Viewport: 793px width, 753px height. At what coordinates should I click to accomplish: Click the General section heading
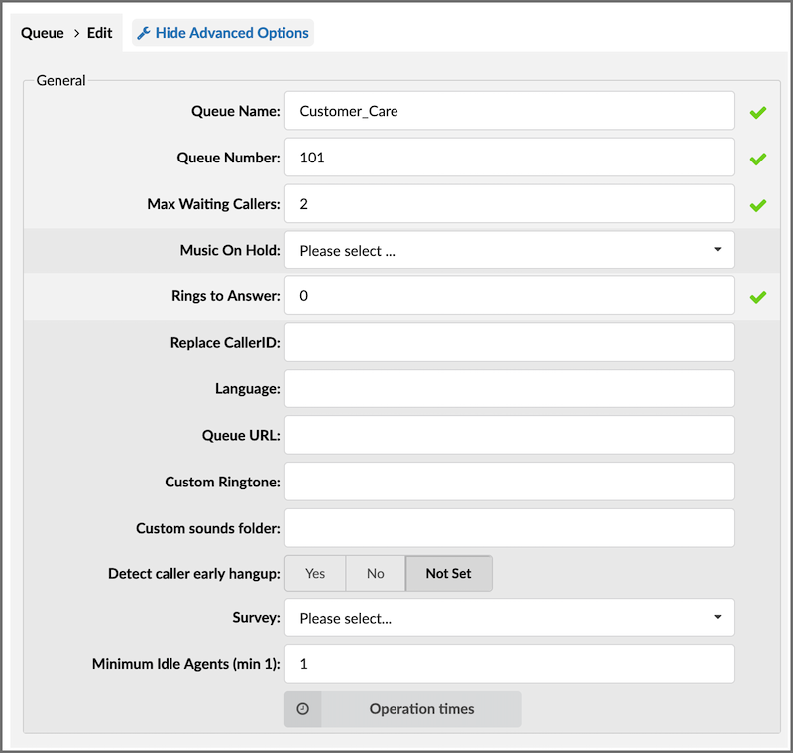(60, 81)
